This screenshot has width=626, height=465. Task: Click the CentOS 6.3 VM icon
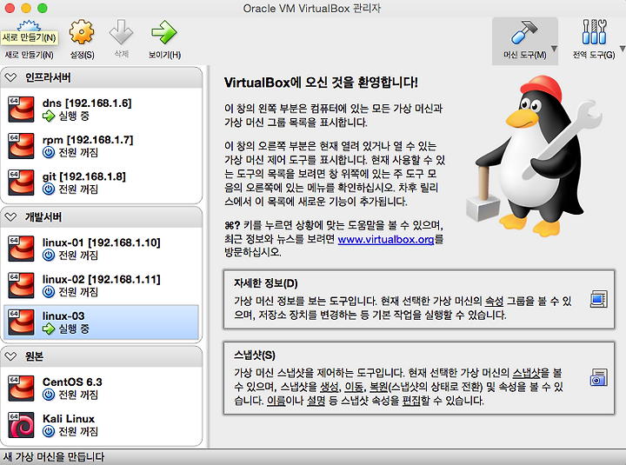21,388
